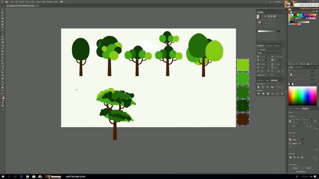Switch to the Layers tab

[291, 108]
